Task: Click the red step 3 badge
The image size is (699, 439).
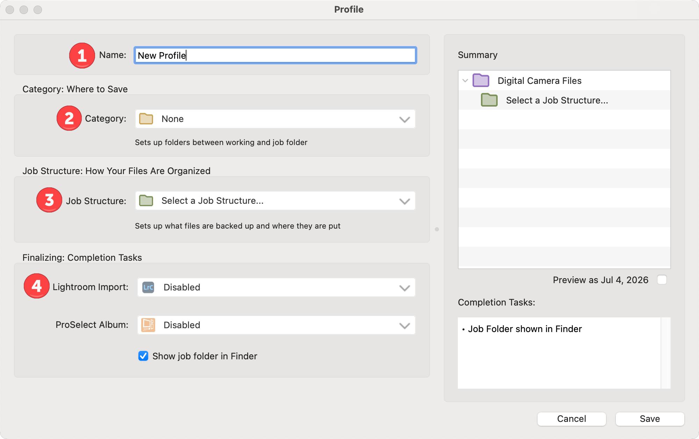Action: (x=49, y=200)
